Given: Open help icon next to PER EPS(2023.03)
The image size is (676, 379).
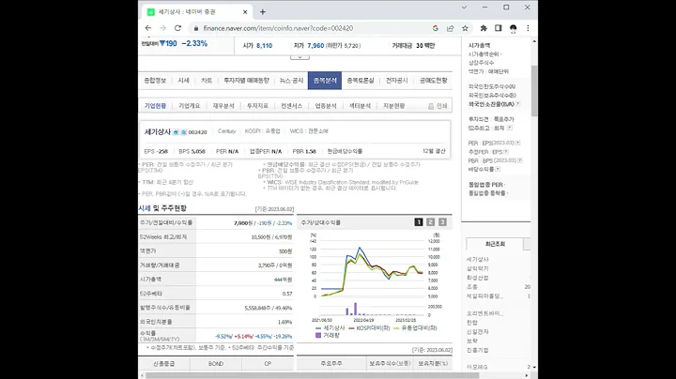Looking at the screenshot, I should (517, 143).
